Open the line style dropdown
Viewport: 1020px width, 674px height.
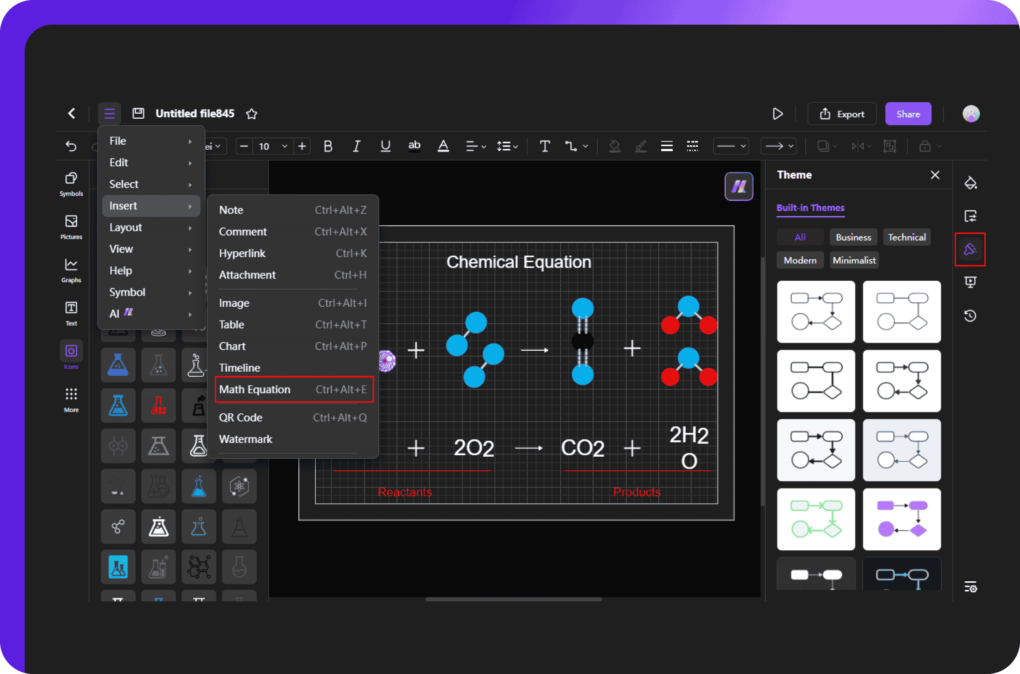[x=731, y=146]
